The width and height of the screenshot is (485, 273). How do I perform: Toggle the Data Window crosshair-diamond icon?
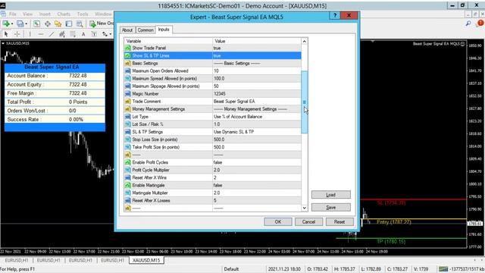click(x=47, y=24)
